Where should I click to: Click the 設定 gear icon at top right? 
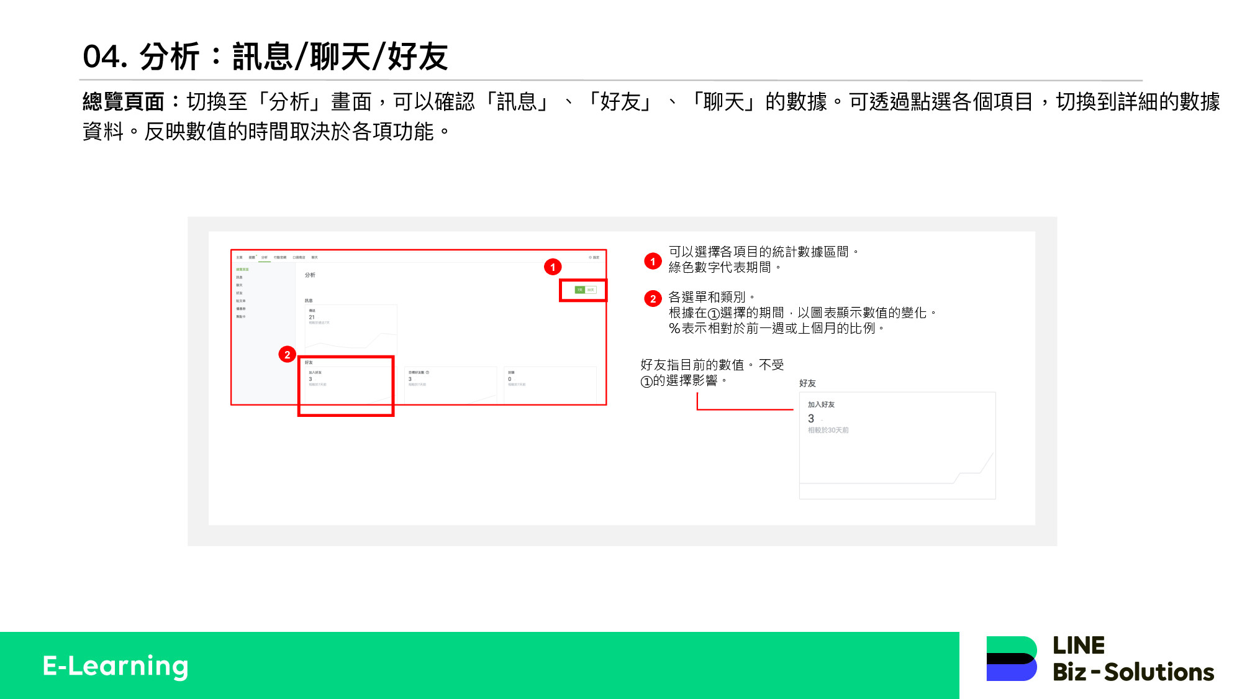click(591, 257)
